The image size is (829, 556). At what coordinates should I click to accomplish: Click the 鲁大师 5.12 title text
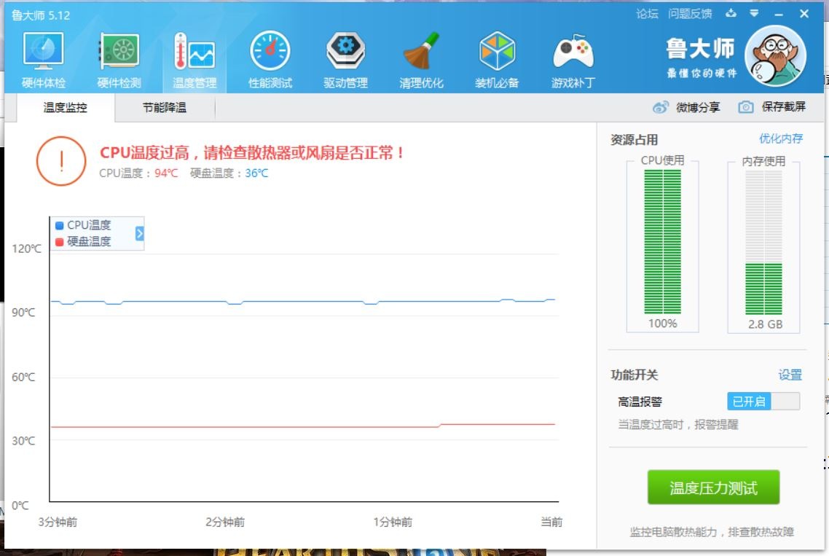(41, 15)
